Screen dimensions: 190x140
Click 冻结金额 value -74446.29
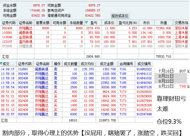pos(37,10)
